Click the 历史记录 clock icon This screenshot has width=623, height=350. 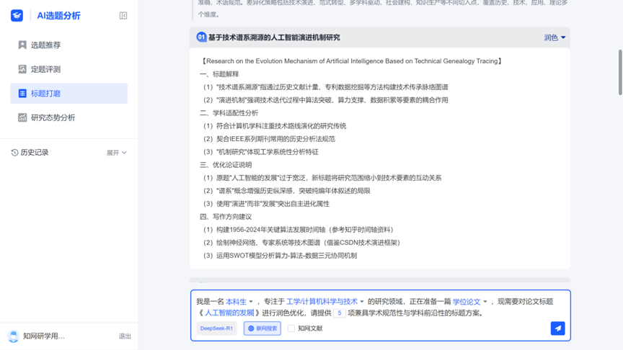pyautogui.click(x=14, y=153)
